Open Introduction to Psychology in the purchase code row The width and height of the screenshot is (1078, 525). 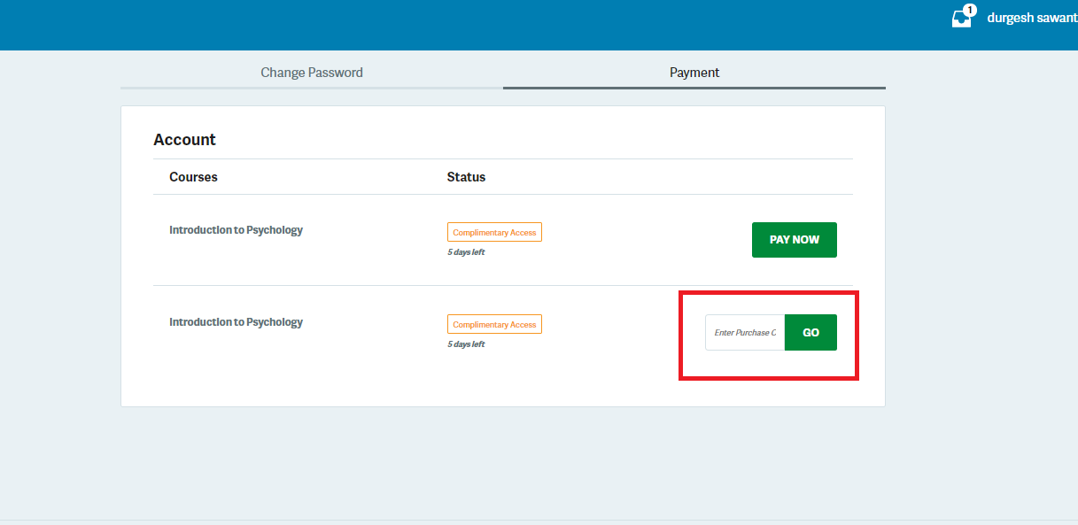pos(236,322)
